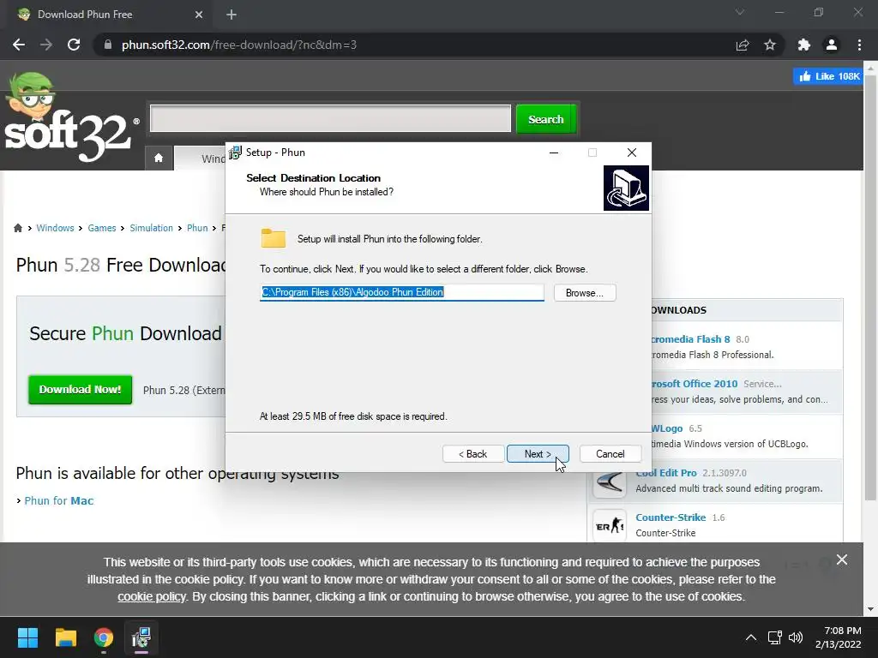Dismiss the cookie banner with X
The width and height of the screenshot is (878, 658).
[842, 559]
